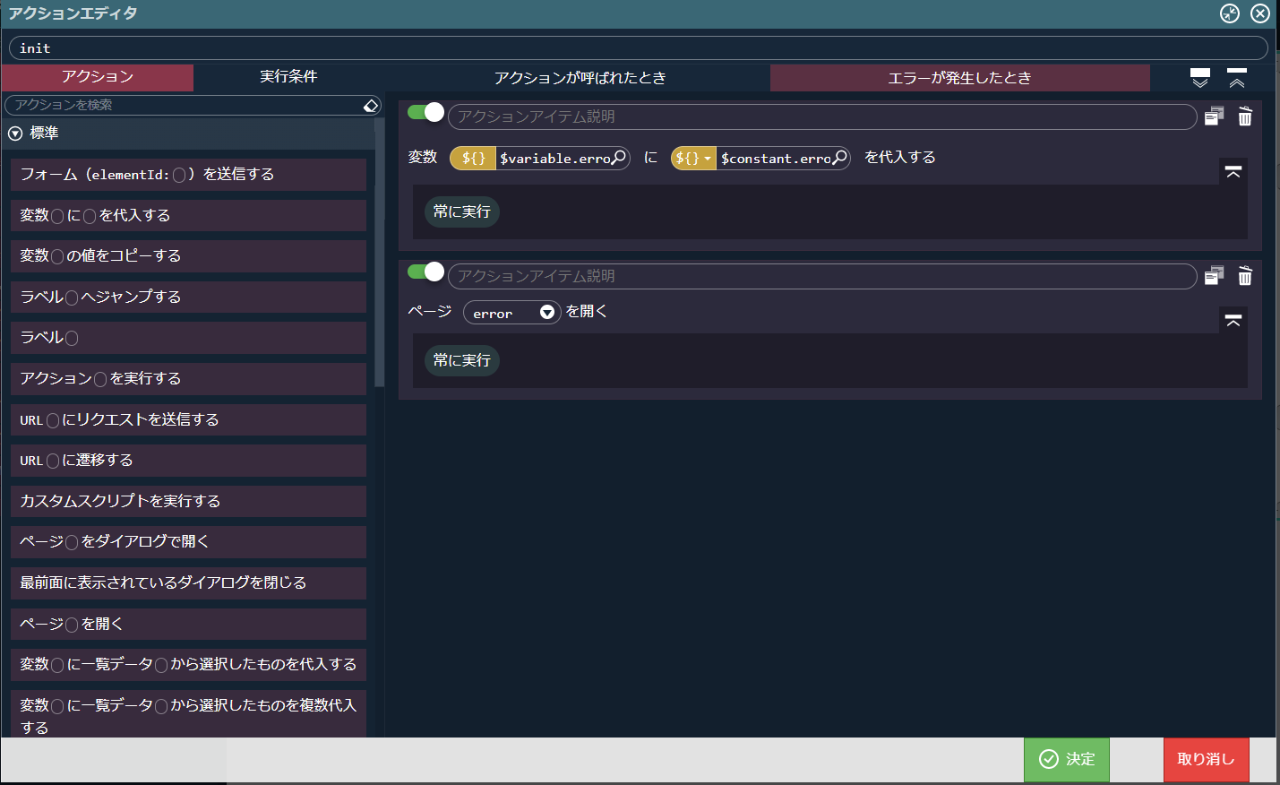Confirm with the 決定 button
Screen dimensions: 1280x785
1067,759
